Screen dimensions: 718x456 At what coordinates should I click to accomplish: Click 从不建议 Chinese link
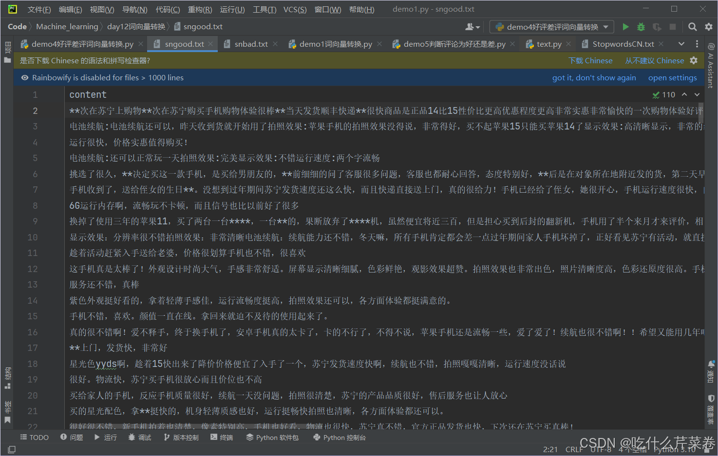pyautogui.click(x=655, y=60)
